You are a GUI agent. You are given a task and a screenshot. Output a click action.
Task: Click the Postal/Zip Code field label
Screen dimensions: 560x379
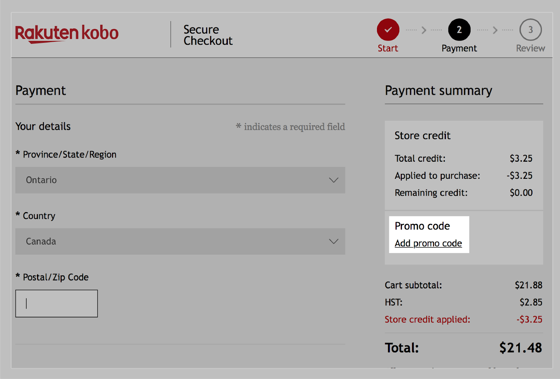(55, 277)
